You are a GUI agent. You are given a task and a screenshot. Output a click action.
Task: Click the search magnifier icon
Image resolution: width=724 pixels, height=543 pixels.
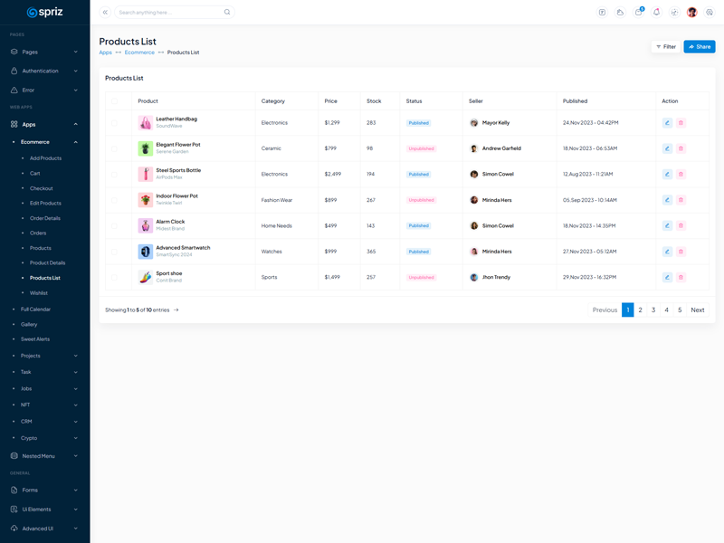pyautogui.click(x=227, y=13)
